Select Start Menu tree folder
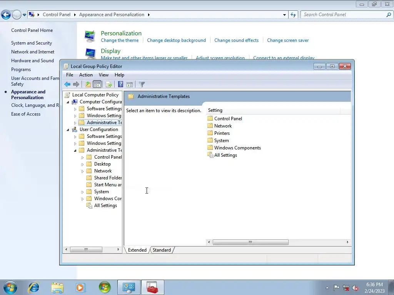Screen dimensions: 394x295 [x=108, y=185]
